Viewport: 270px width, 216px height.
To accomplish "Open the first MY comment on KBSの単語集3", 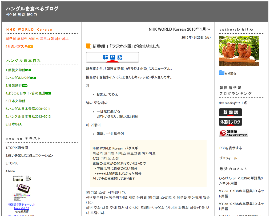I will click(241, 193).
